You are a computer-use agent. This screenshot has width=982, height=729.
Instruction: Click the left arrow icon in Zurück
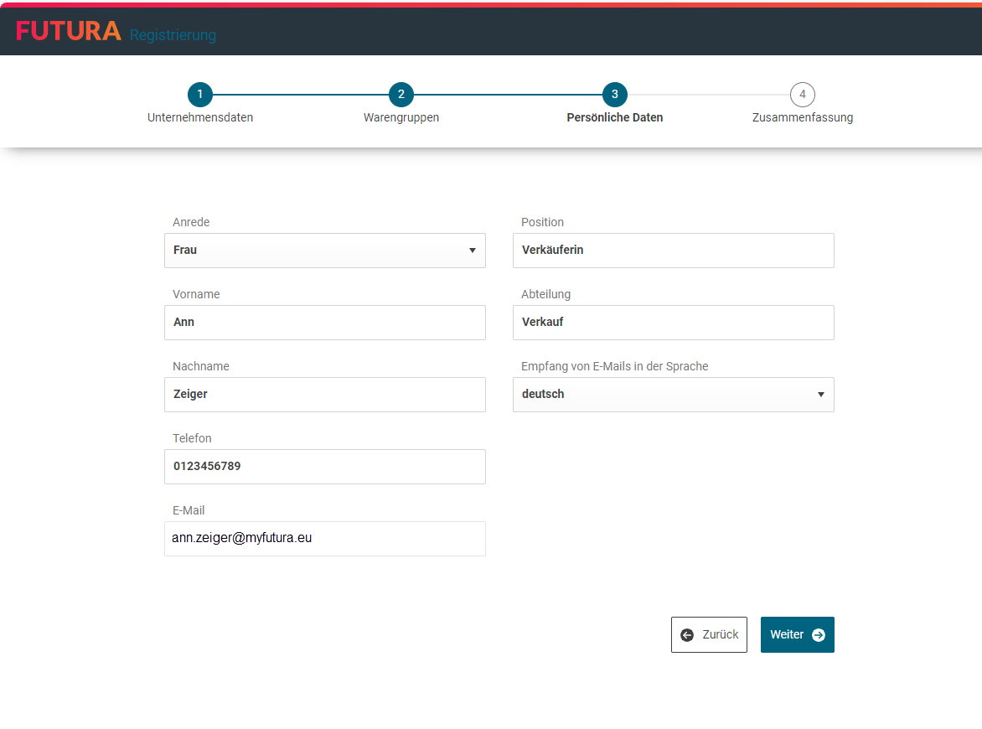point(687,635)
